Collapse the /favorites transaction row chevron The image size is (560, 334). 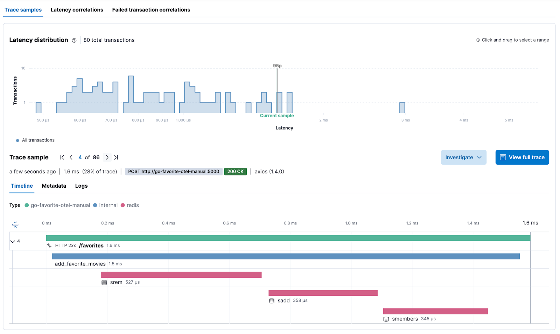(13, 241)
